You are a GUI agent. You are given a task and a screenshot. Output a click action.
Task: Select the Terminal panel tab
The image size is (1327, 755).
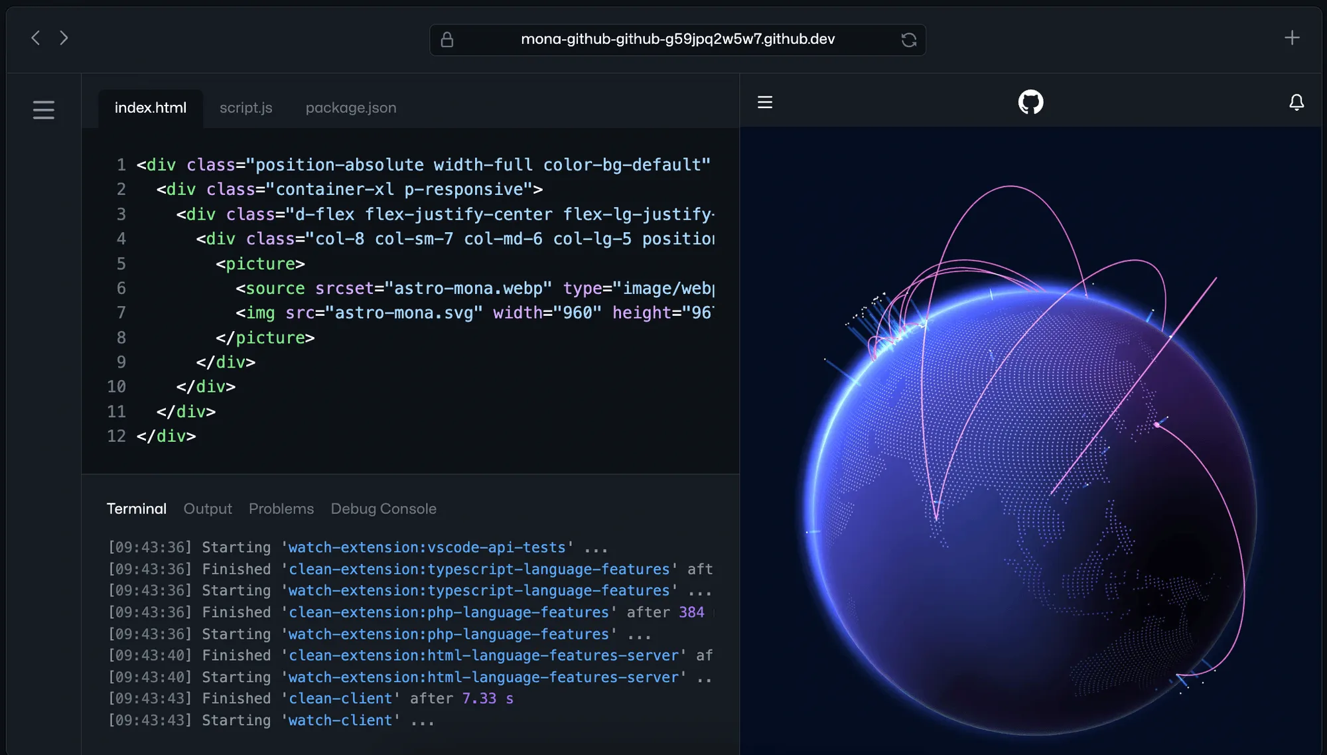(x=137, y=509)
